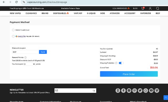
Task: Open the Twitter social icon
Action: click(x=140, y=90)
